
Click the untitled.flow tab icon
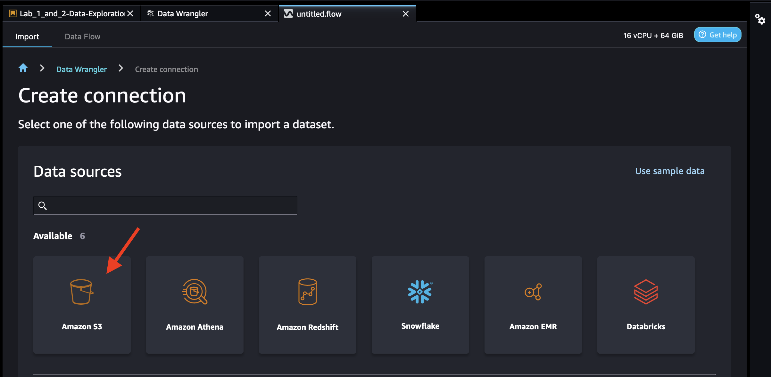(x=288, y=14)
